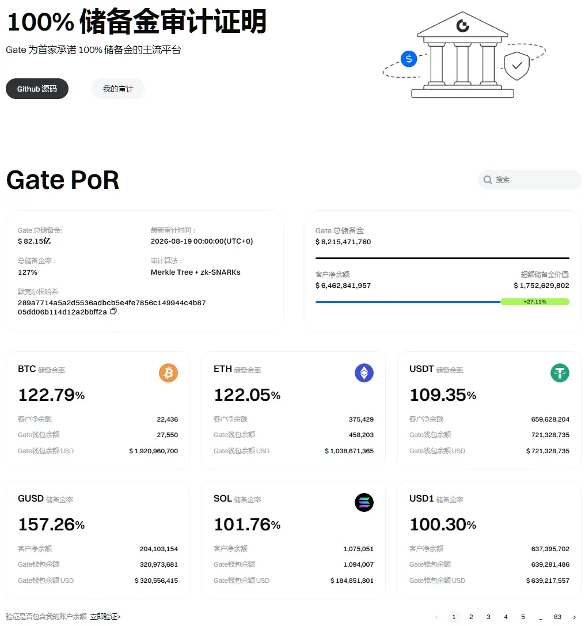This screenshot has width=585, height=626.
Task: Go to pagination page 4
Action: pos(506,617)
